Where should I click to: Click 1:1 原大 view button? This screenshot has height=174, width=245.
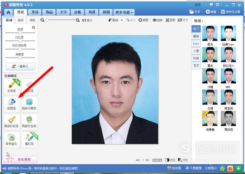tap(87, 20)
